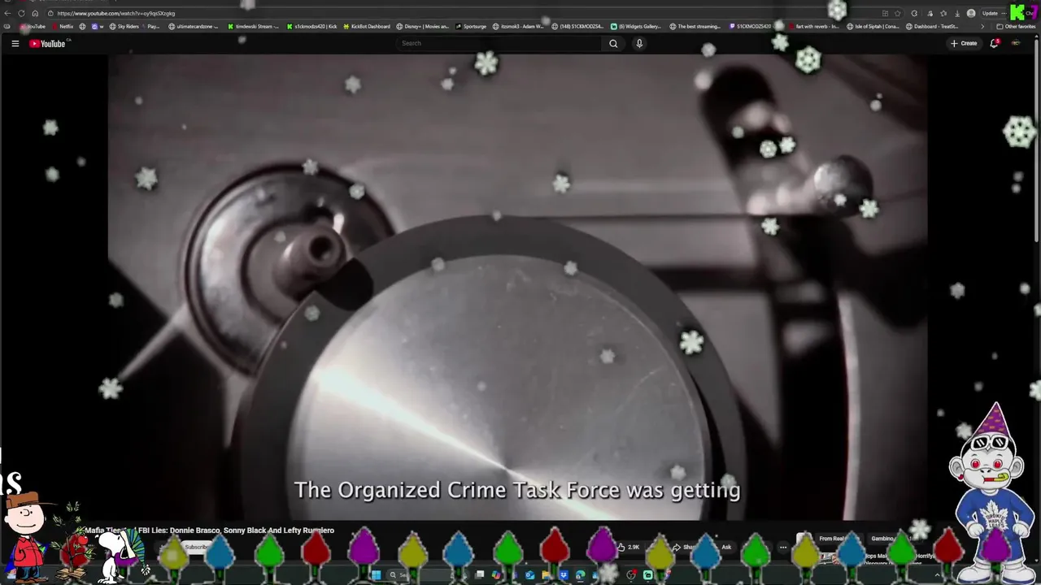The width and height of the screenshot is (1041, 585).
Task: Open the YouTube account avatar menu
Action: point(1017,44)
